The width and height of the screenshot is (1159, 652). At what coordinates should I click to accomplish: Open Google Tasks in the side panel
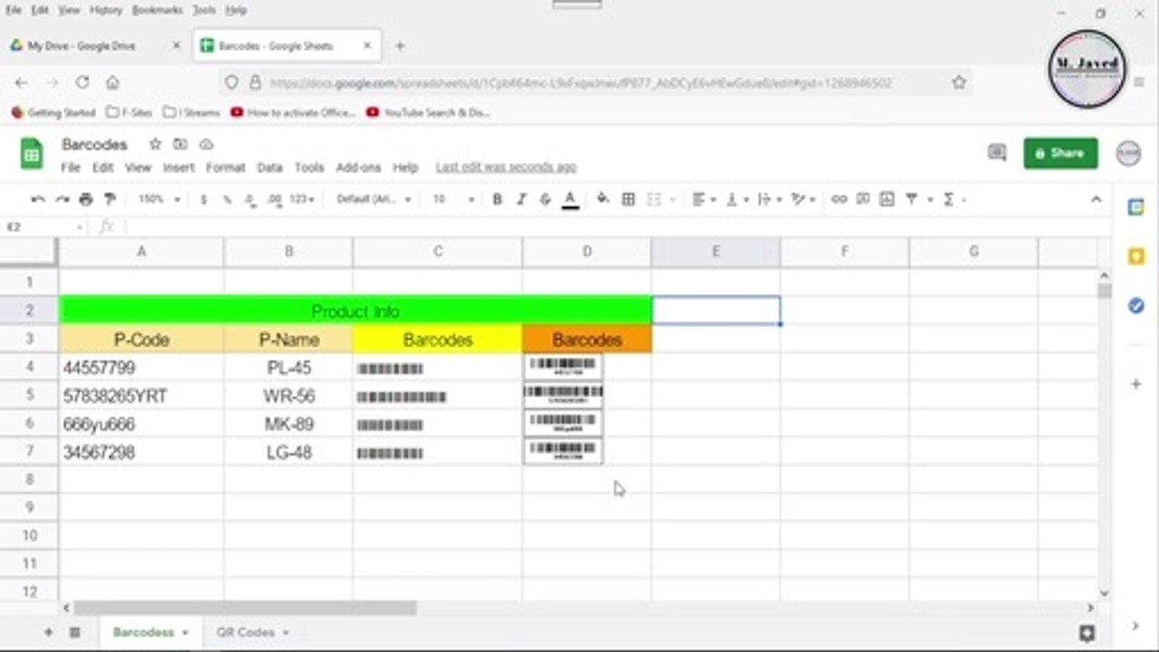[x=1135, y=306]
